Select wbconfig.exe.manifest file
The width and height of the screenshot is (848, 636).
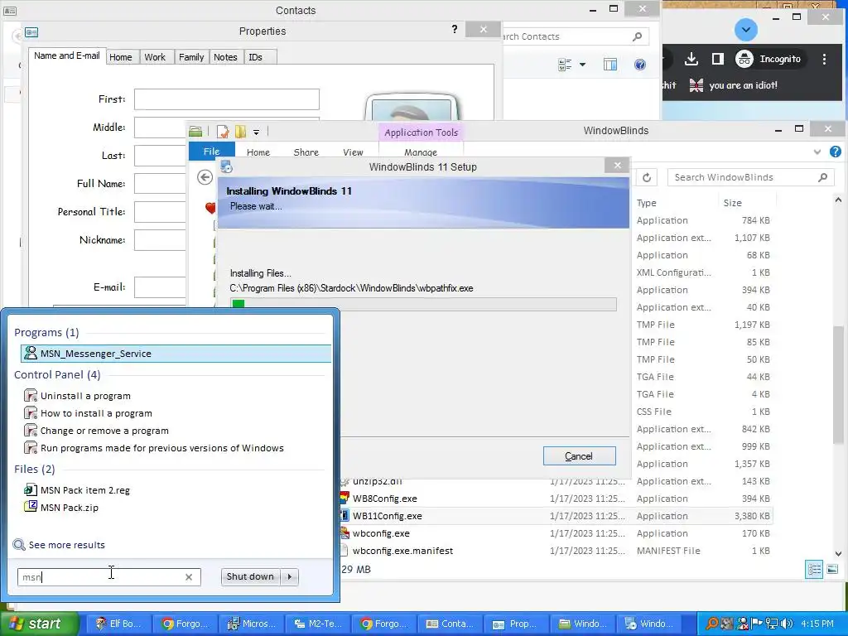[x=403, y=551]
